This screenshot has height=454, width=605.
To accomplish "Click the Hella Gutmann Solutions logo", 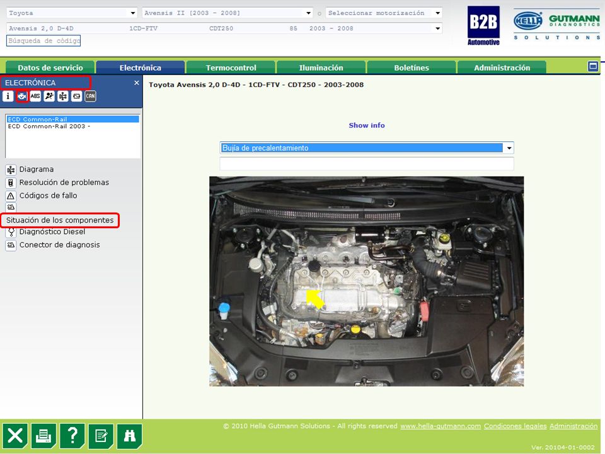I will pos(556,25).
